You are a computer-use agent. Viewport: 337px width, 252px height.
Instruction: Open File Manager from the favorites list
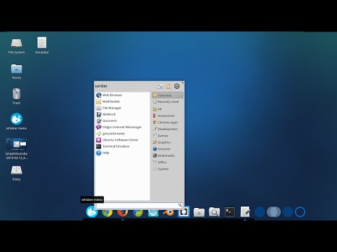pos(123,108)
